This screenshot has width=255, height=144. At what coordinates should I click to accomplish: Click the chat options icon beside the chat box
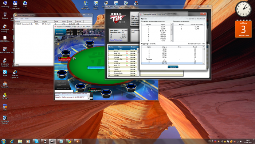point(91,98)
